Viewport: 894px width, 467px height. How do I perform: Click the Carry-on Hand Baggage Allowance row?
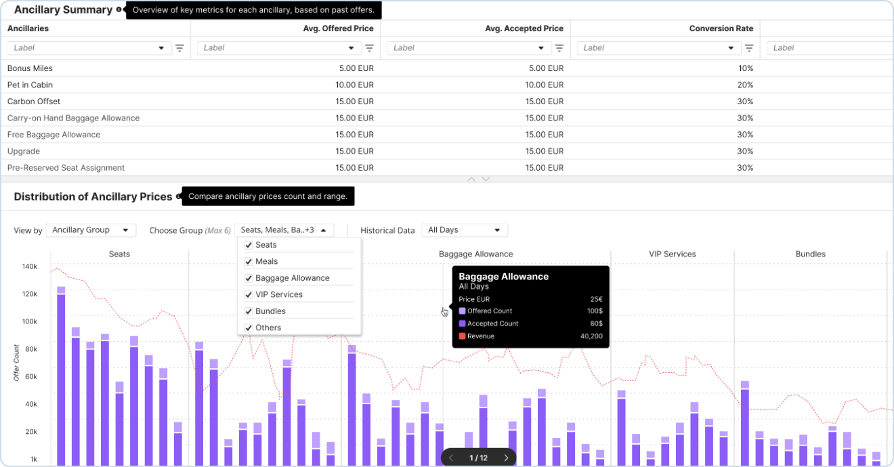pyautogui.click(x=73, y=118)
